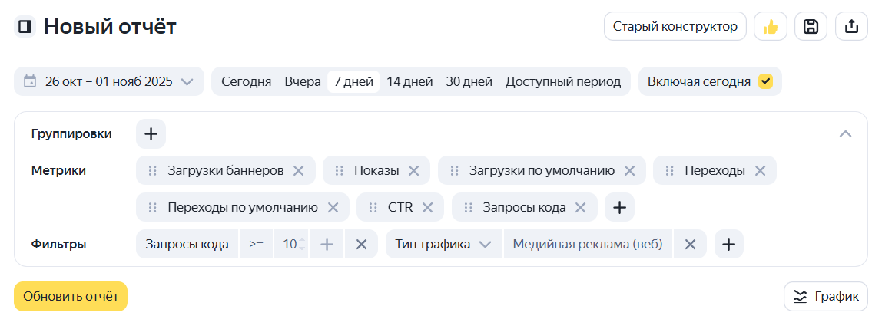Image resolution: width=882 pixels, height=329 pixels.
Task: Open the Тип трафика filter dropdown
Action: (x=443, y=245)
